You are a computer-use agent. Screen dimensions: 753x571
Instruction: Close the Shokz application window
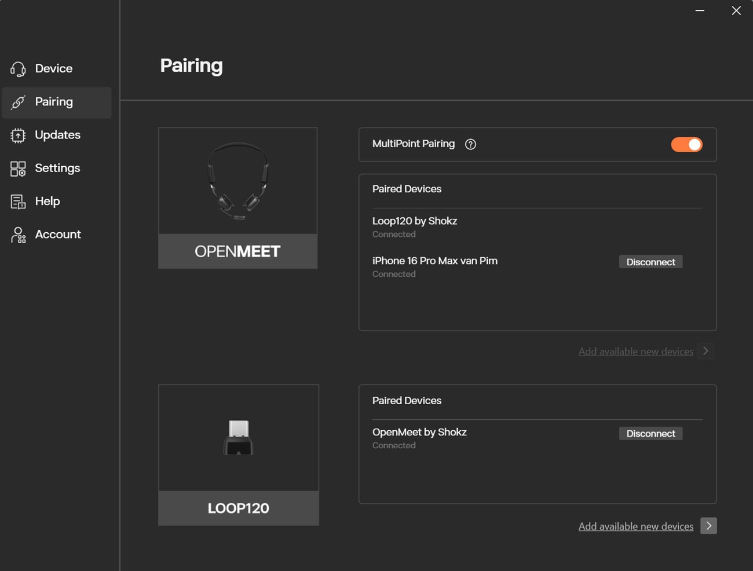[736, 10]
